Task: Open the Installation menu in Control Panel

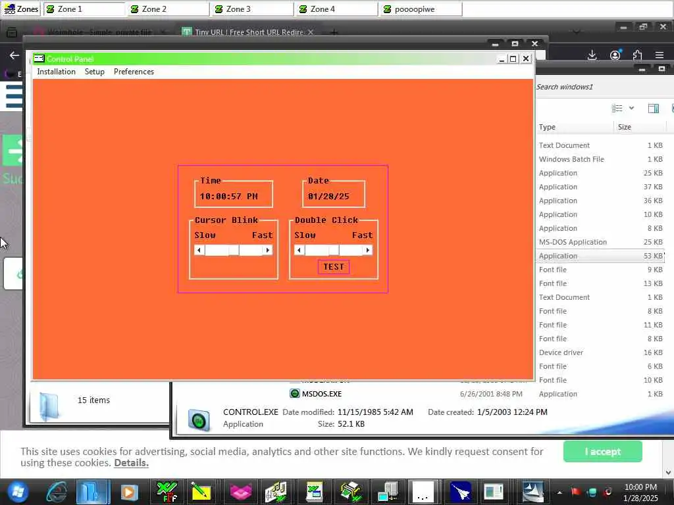Action: click(x=57, y=72)
